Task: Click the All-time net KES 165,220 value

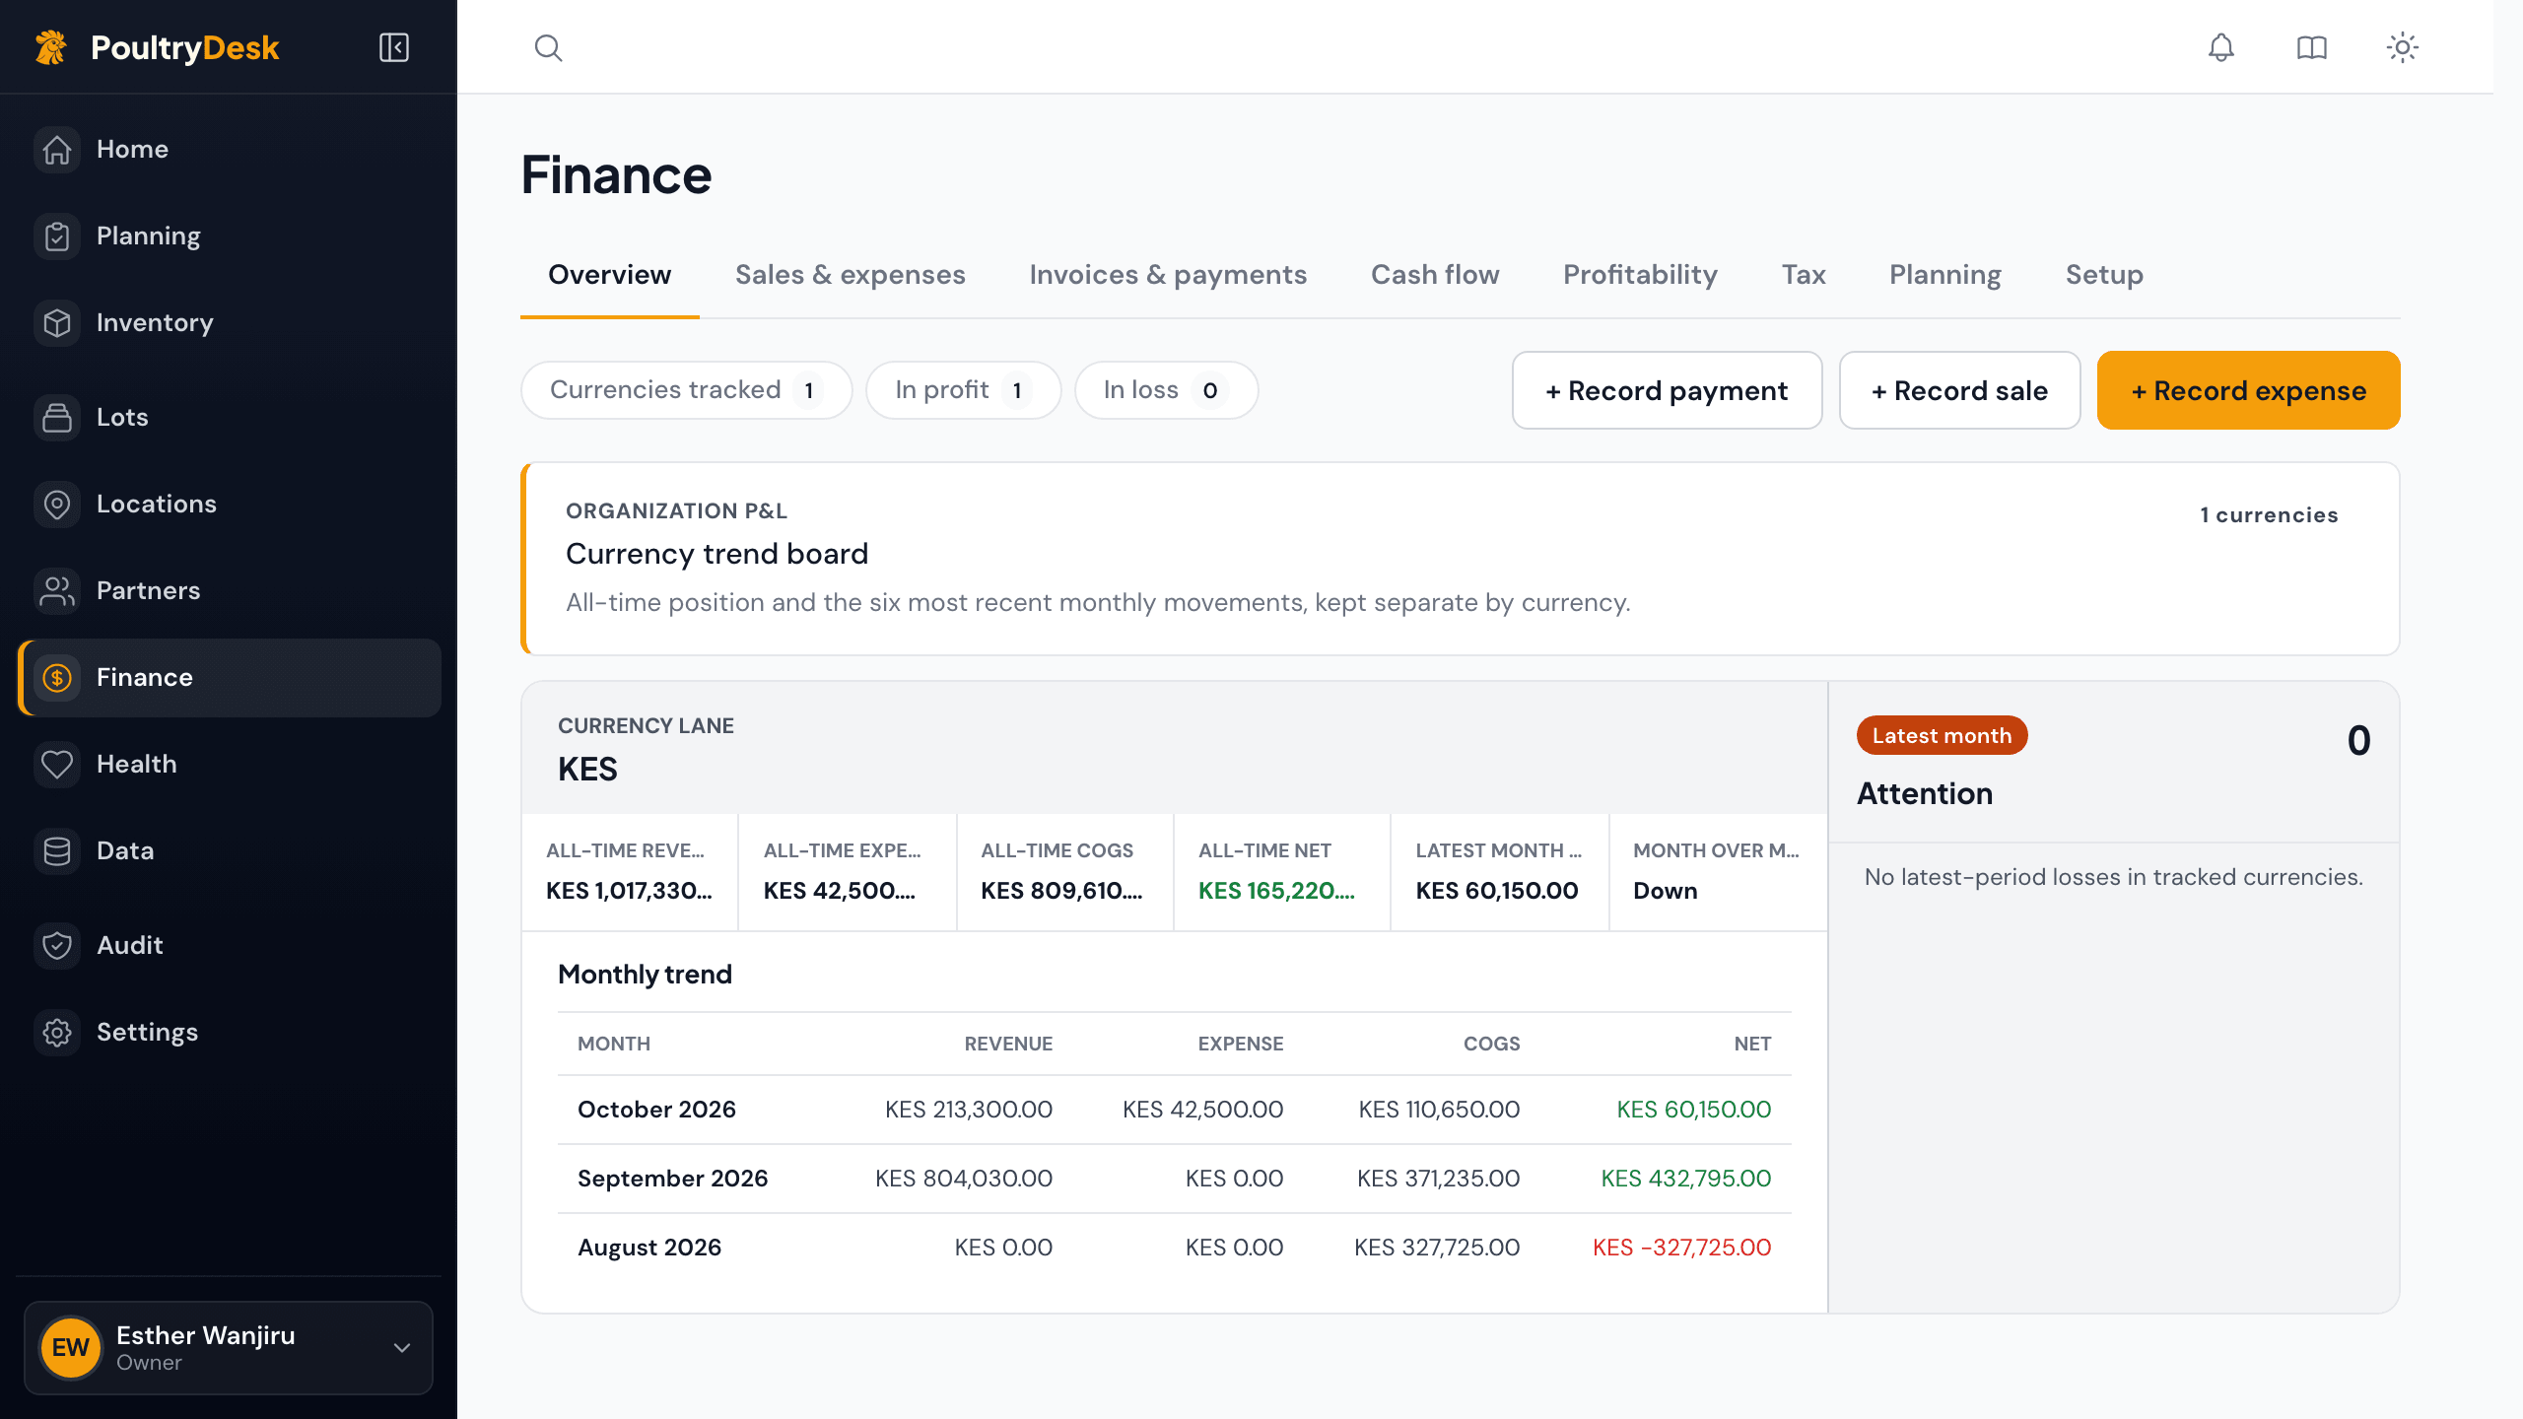Action: (1276, 891)
